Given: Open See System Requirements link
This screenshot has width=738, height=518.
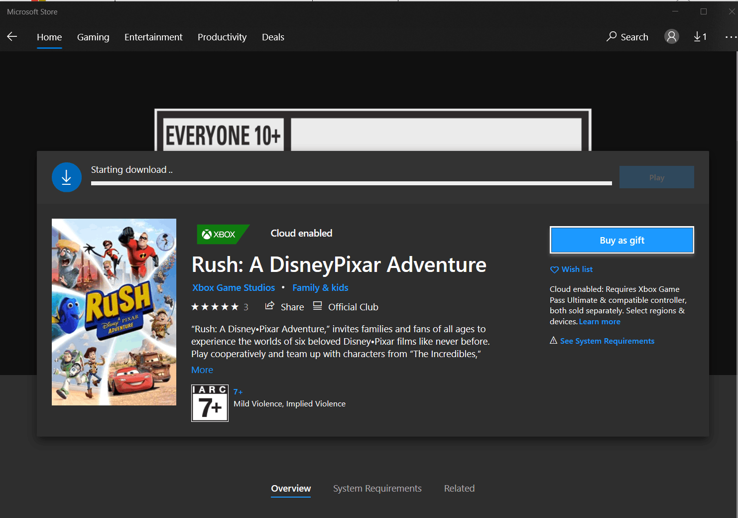Looking at the screenshot, I should point(607,341).
